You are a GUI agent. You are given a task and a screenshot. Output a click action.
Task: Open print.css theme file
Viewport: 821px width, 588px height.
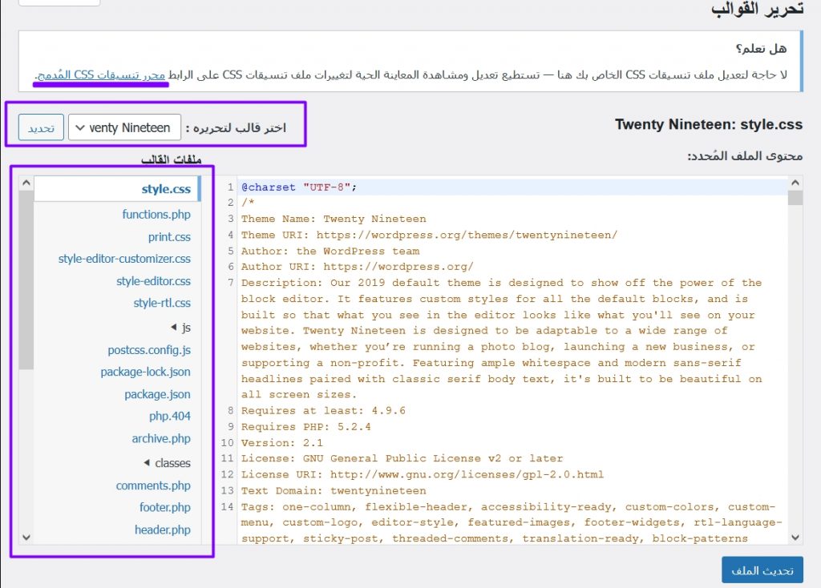(x=169, y=237)
